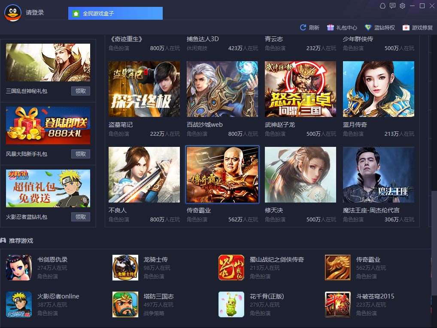This screenshot has height=328, width=437.
Task: Claim the 风暴大陆新手礼包 with 领取 button
Action: point(81,154)
